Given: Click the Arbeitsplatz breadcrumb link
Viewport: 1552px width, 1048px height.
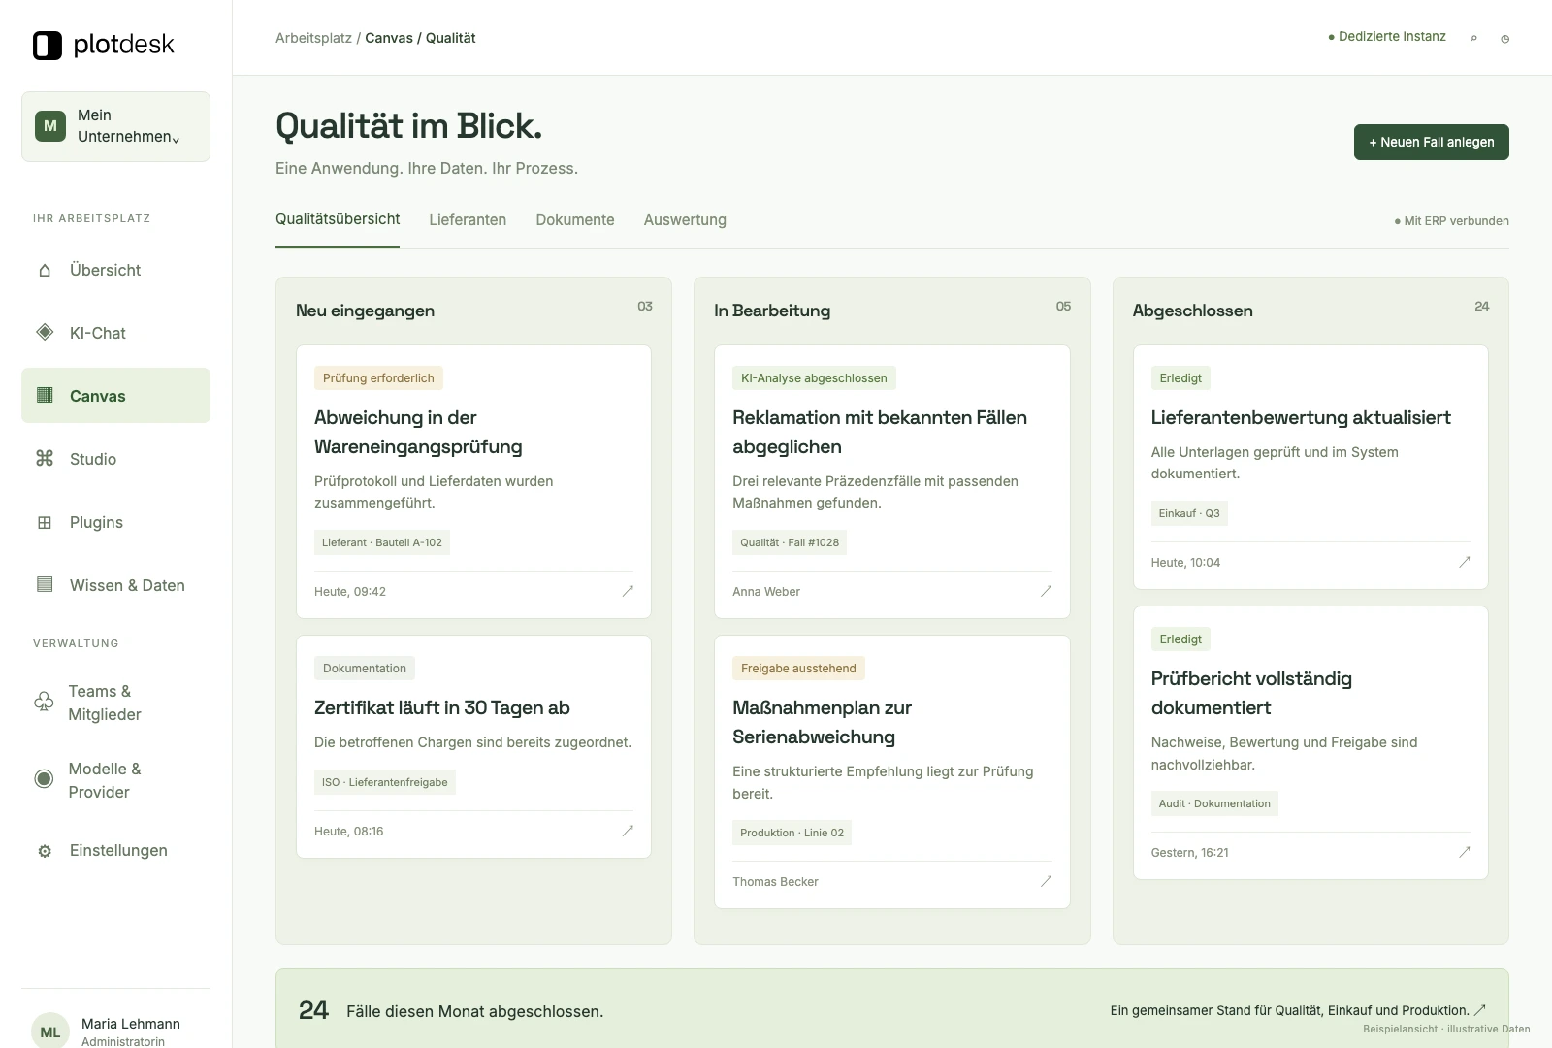Looking at the screenshot, I should [313, 38].
